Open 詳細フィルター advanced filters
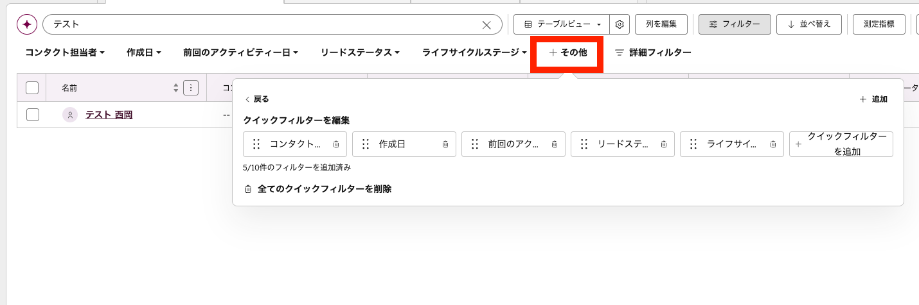 [x=653, y=53]
